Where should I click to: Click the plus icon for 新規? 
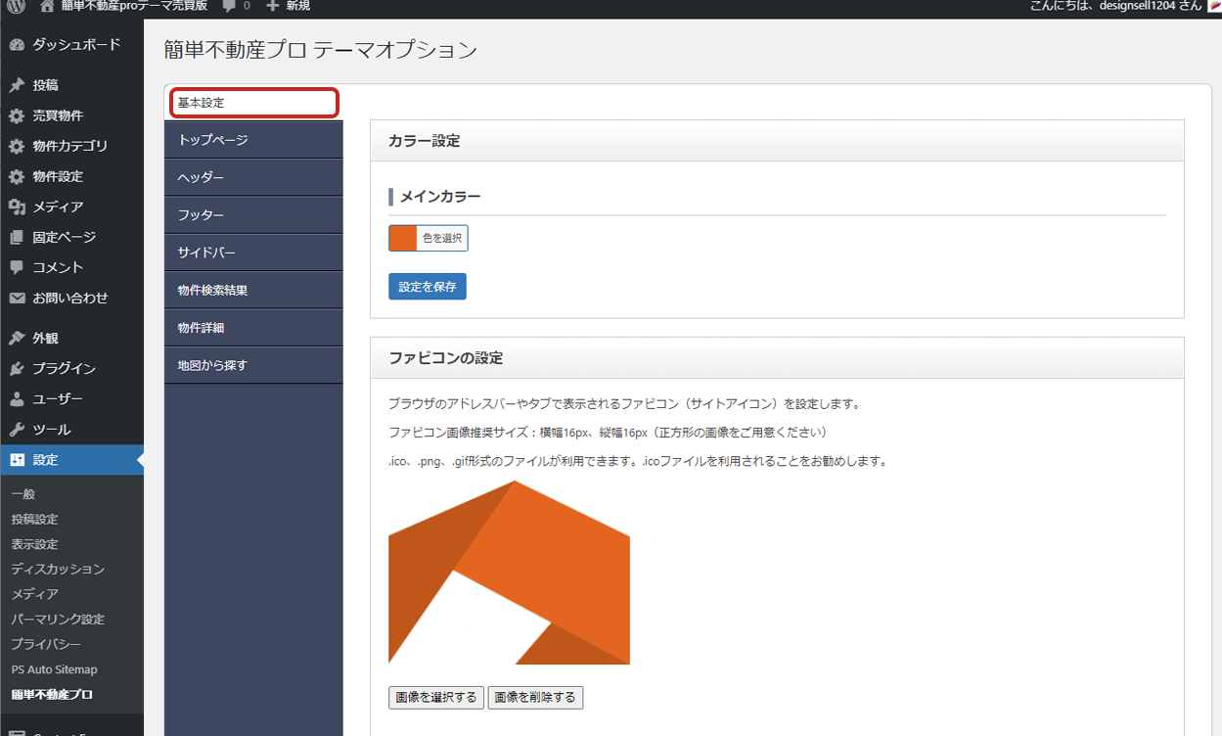click(x=273, y=7)
